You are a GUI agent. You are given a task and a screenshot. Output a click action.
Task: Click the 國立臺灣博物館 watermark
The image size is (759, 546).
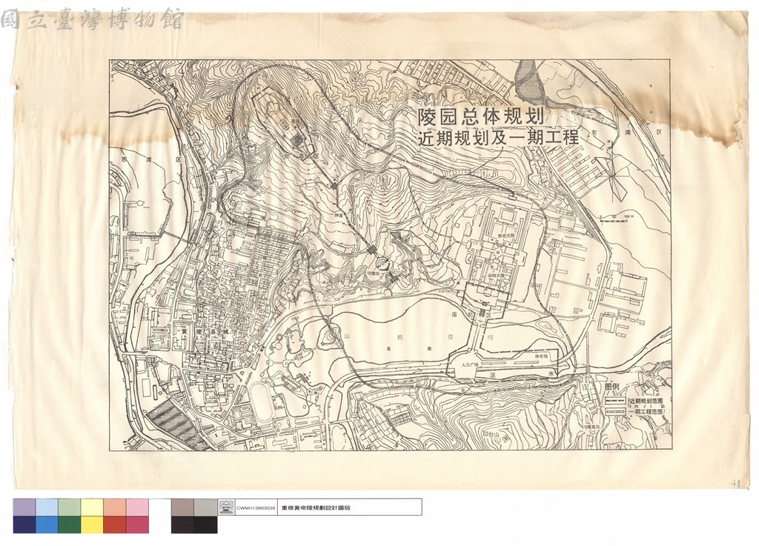pyautogui.click(x=93, y=19)
